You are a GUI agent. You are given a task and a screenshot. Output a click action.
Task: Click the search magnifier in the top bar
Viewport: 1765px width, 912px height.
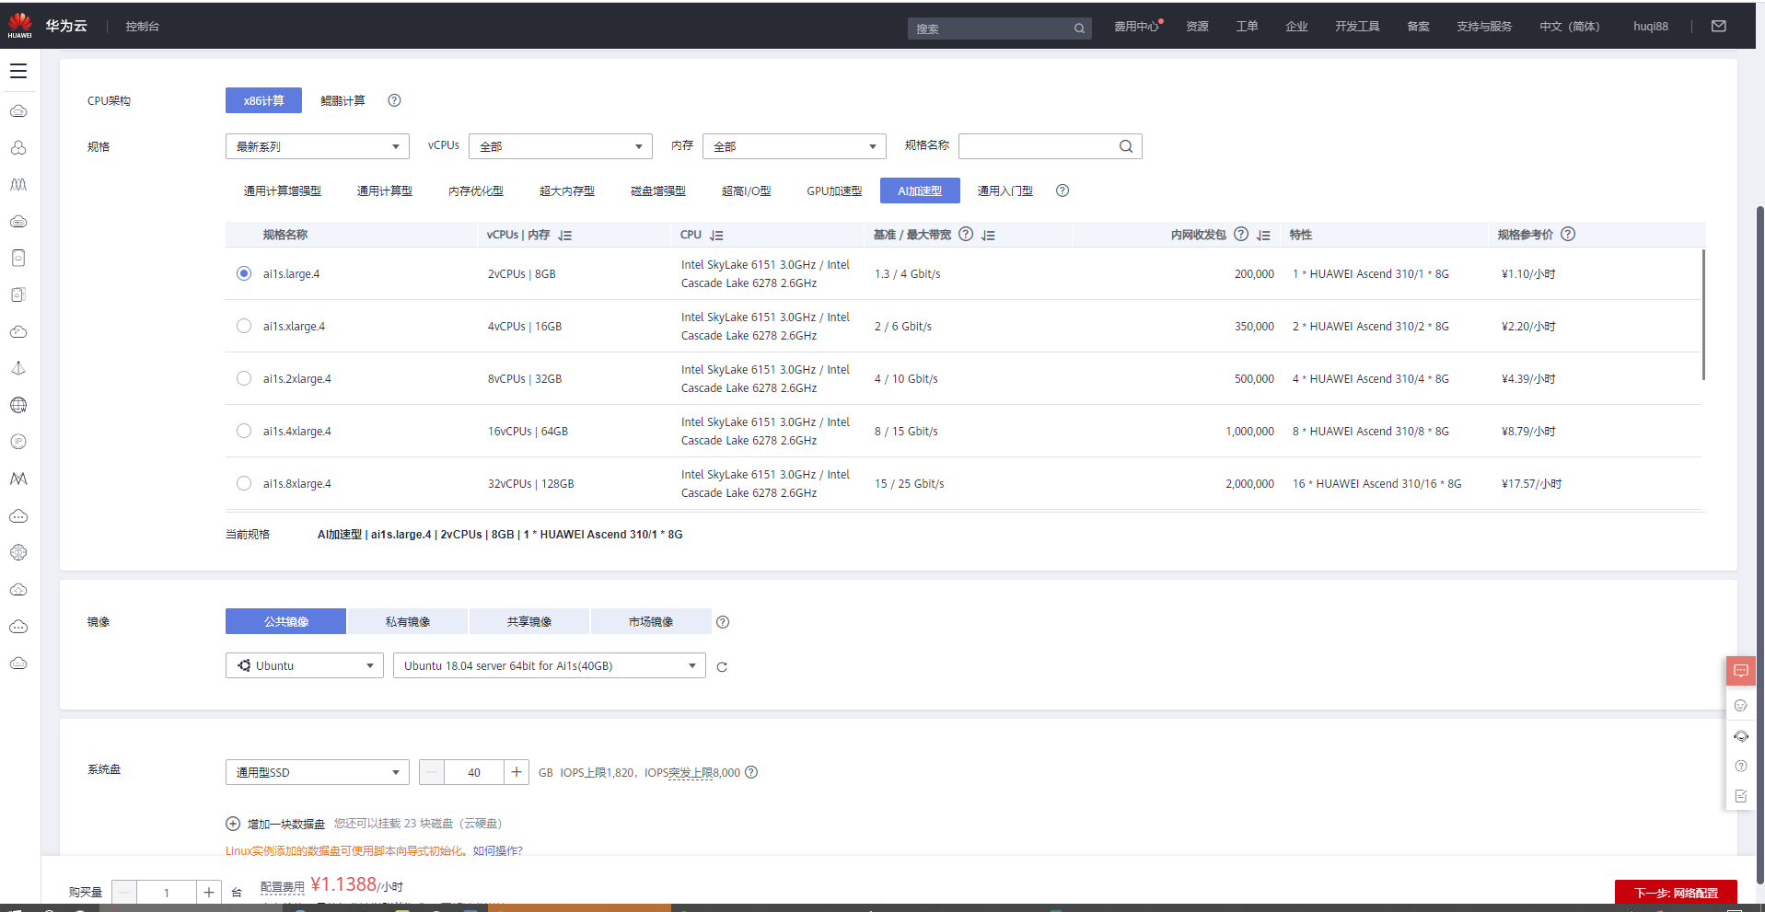(1079, 29)
